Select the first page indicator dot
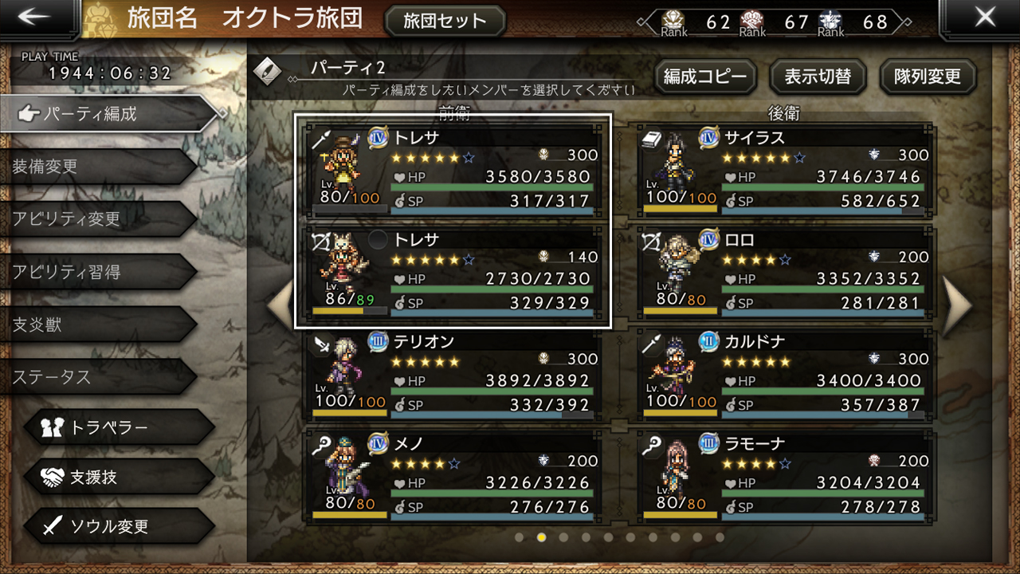This screenshot has height=574, width=1020. coord(520,537)
